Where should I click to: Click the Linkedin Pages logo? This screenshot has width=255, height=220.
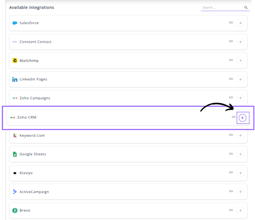[15, 79]
